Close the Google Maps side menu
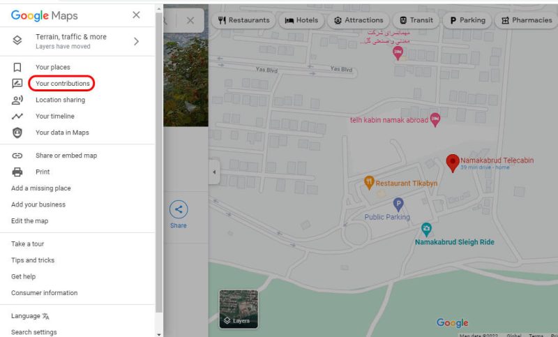This screenshot has height=337, width=558. pyautogui.click(x=136, y=15)
